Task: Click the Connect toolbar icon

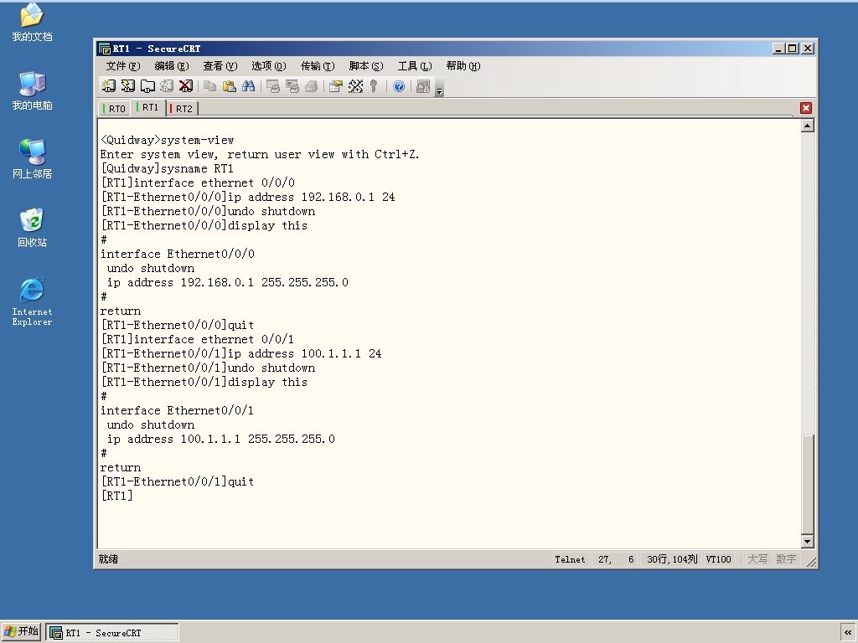Action: [x=108, y=86]
